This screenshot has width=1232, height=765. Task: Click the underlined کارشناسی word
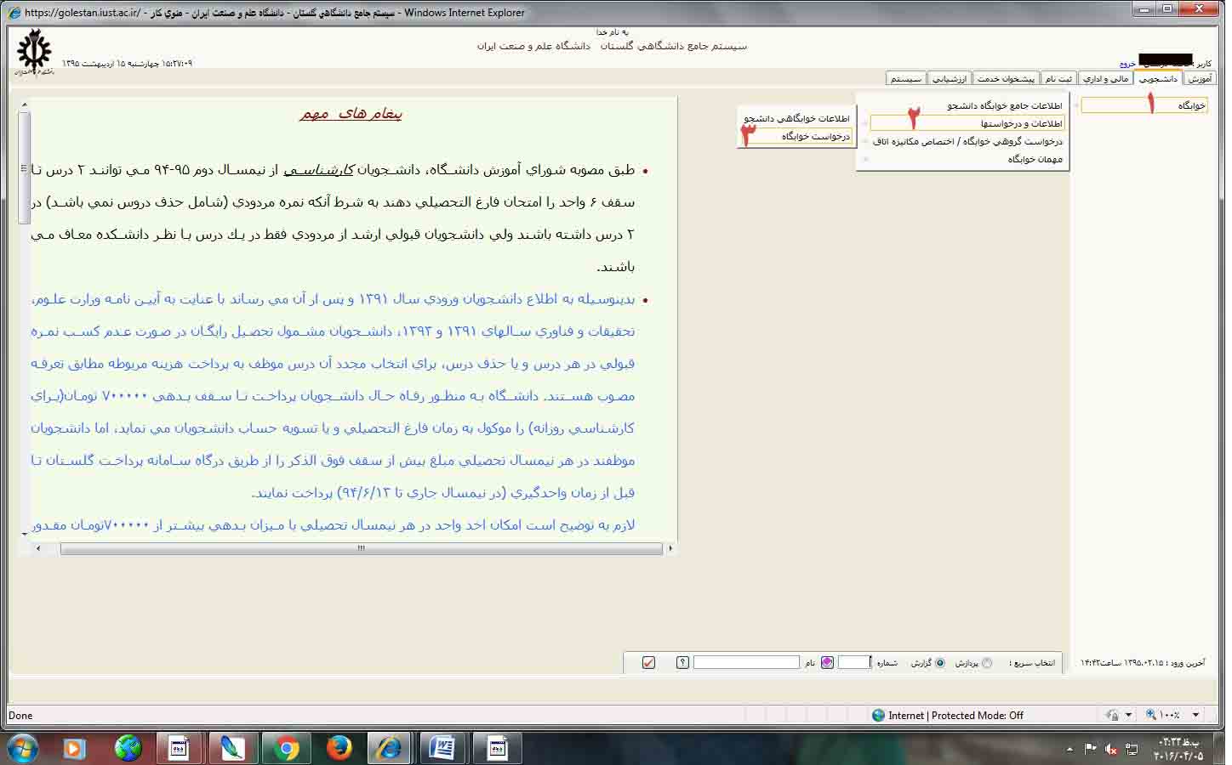click(x=318, y=170)
